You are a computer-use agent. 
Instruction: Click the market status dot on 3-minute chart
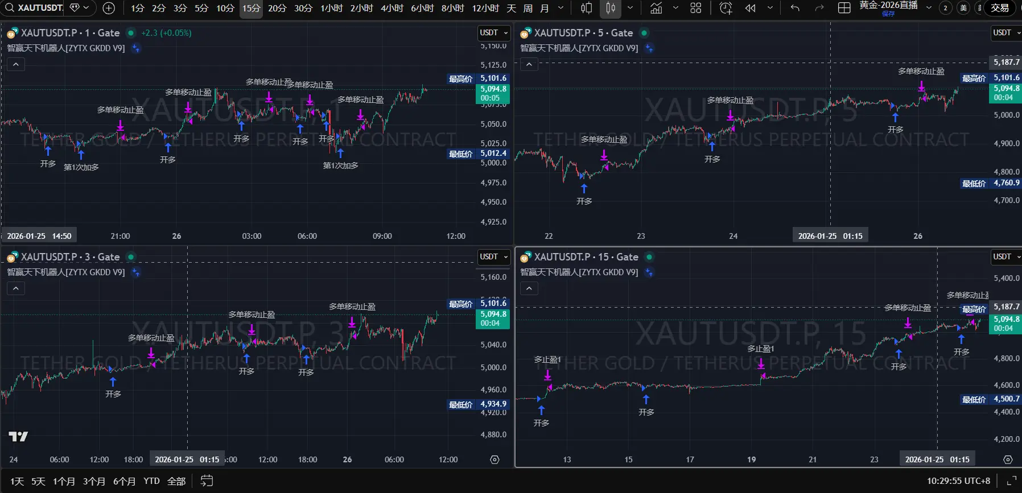(131, 257)
